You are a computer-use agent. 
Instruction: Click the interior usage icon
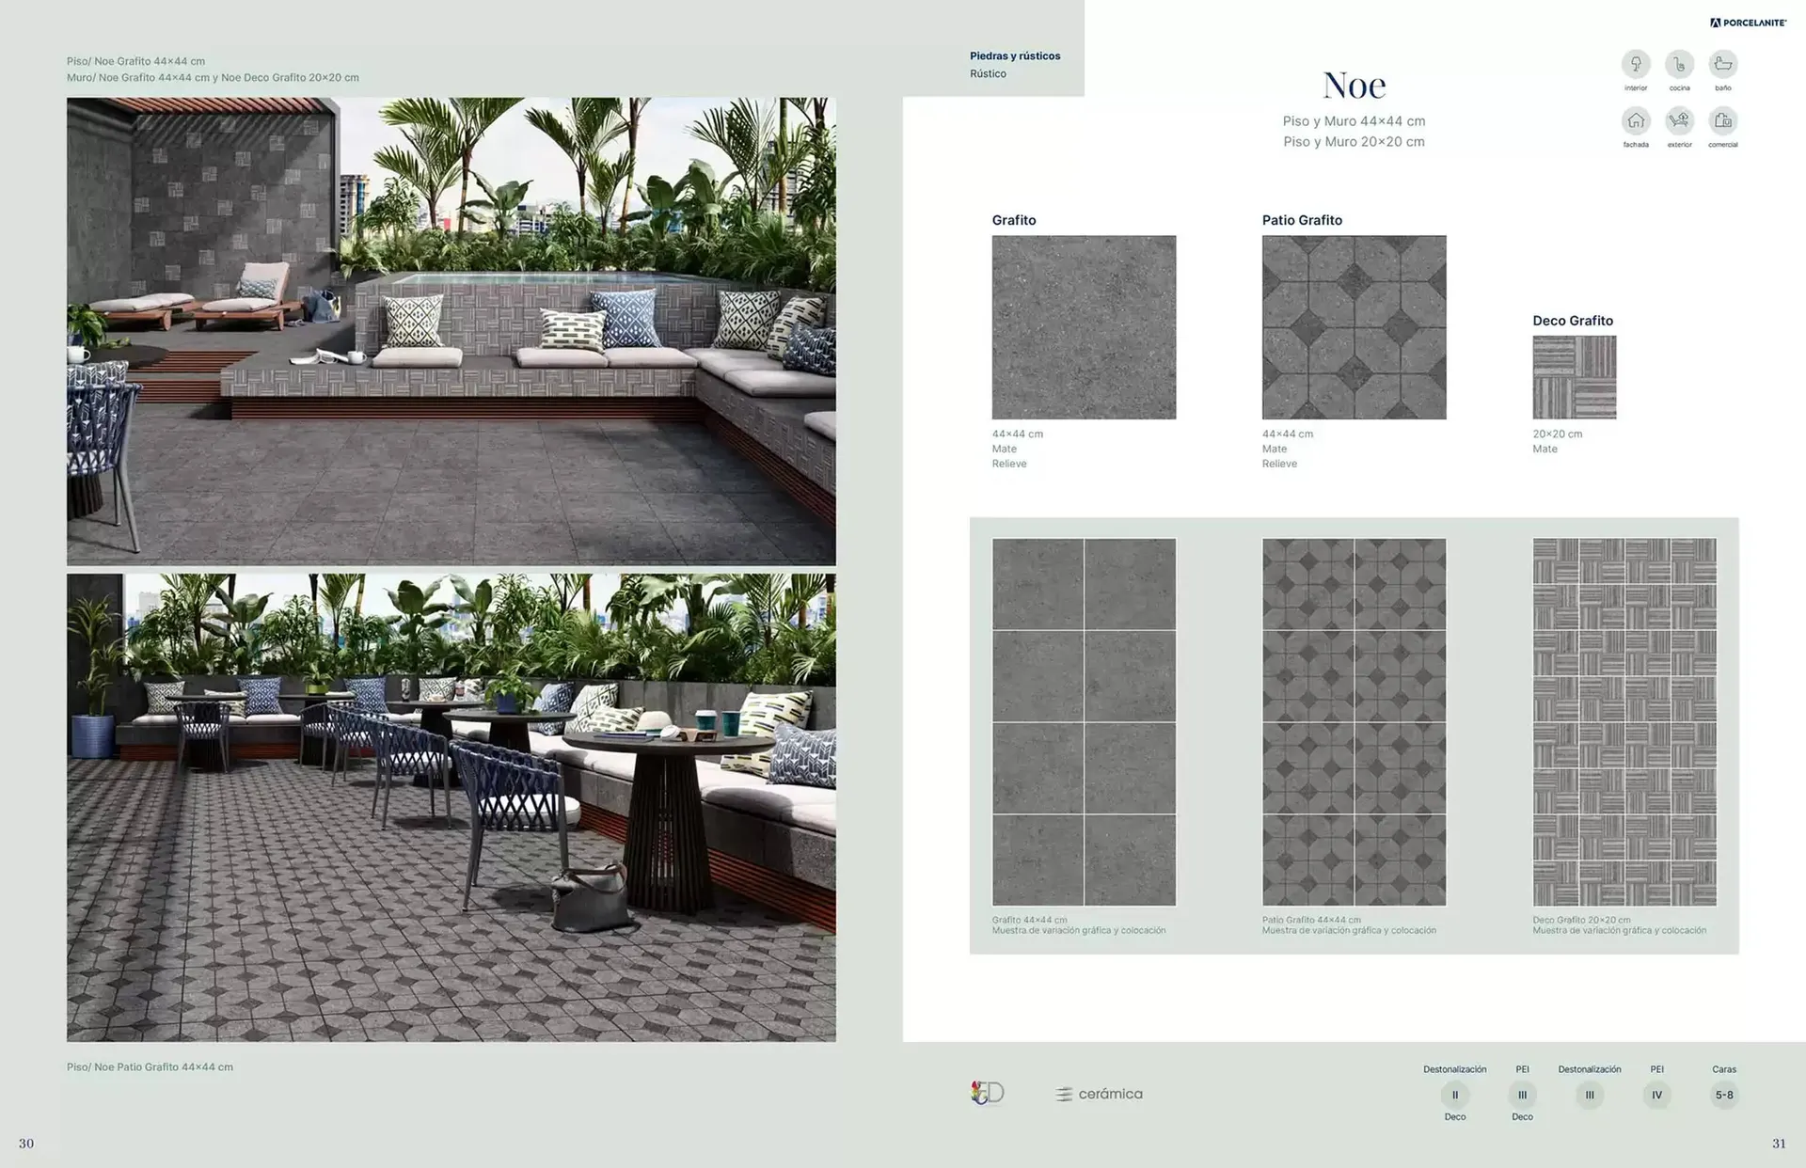[1636, 64]
